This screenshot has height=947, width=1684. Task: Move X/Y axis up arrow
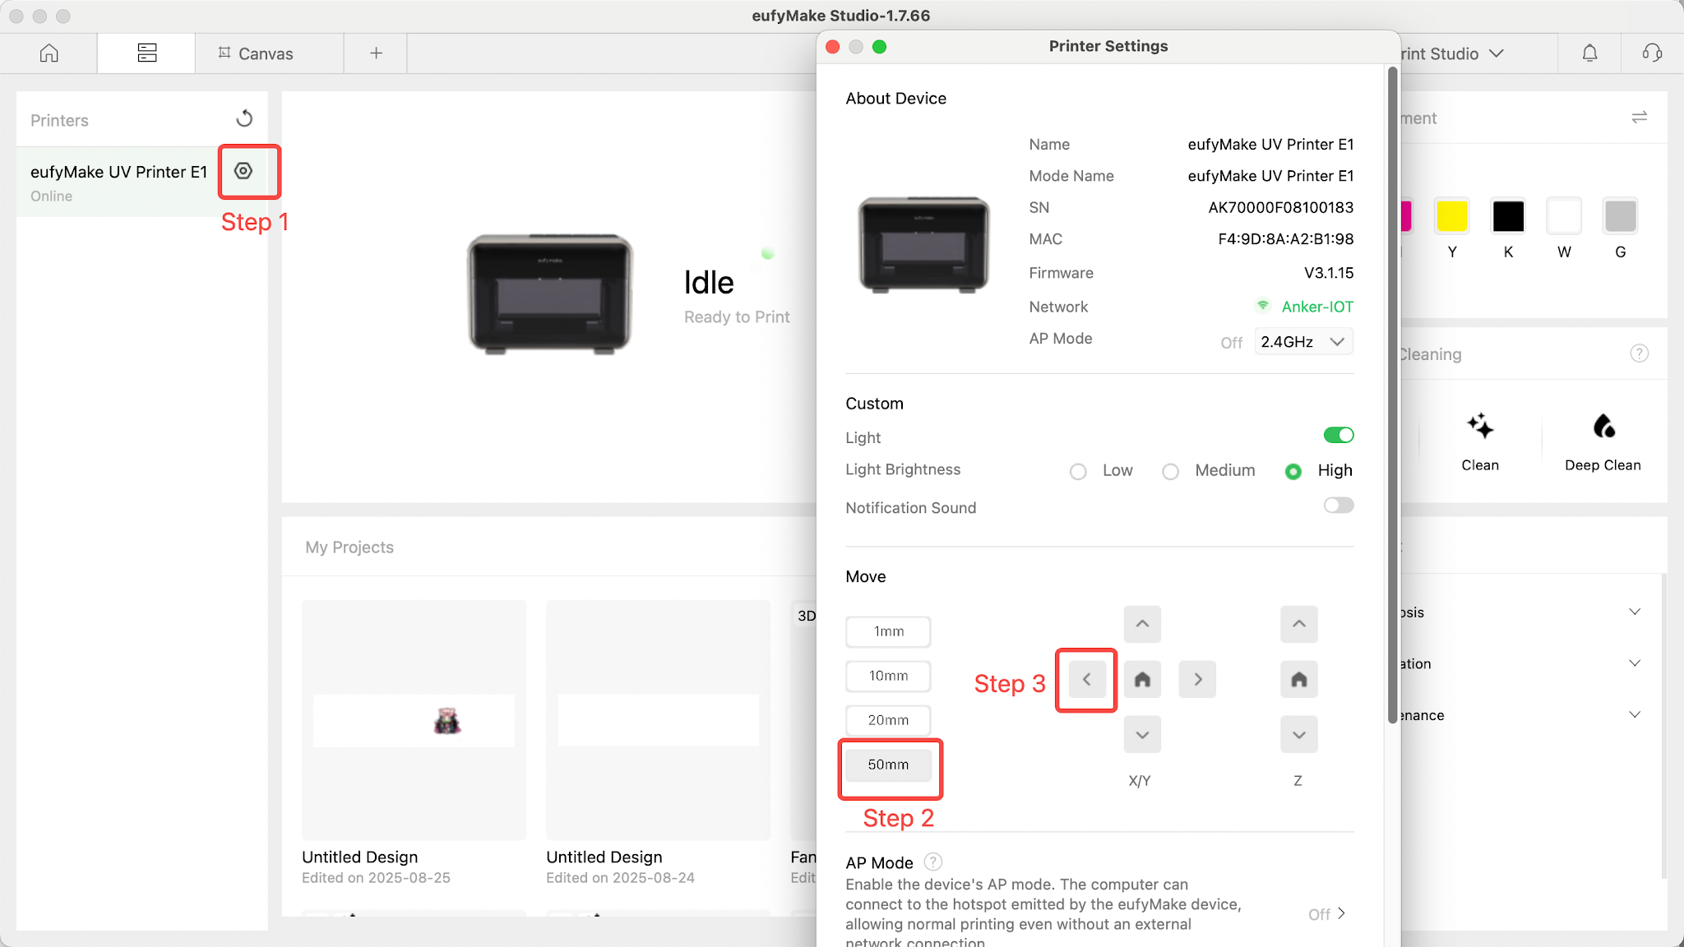[x=1142, y=624]
